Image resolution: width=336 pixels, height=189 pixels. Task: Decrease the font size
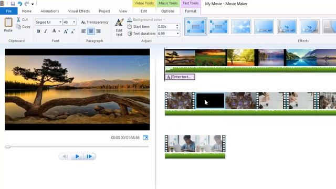point(73,31)
